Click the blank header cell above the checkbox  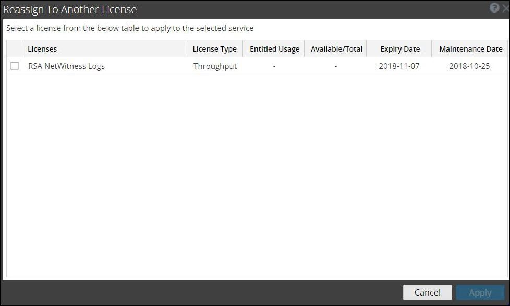(15, 49)
